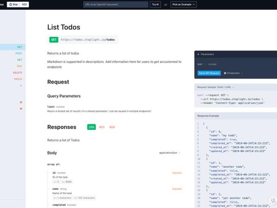
Task: Open the Pick an Example dropdown
Action: 184,5
